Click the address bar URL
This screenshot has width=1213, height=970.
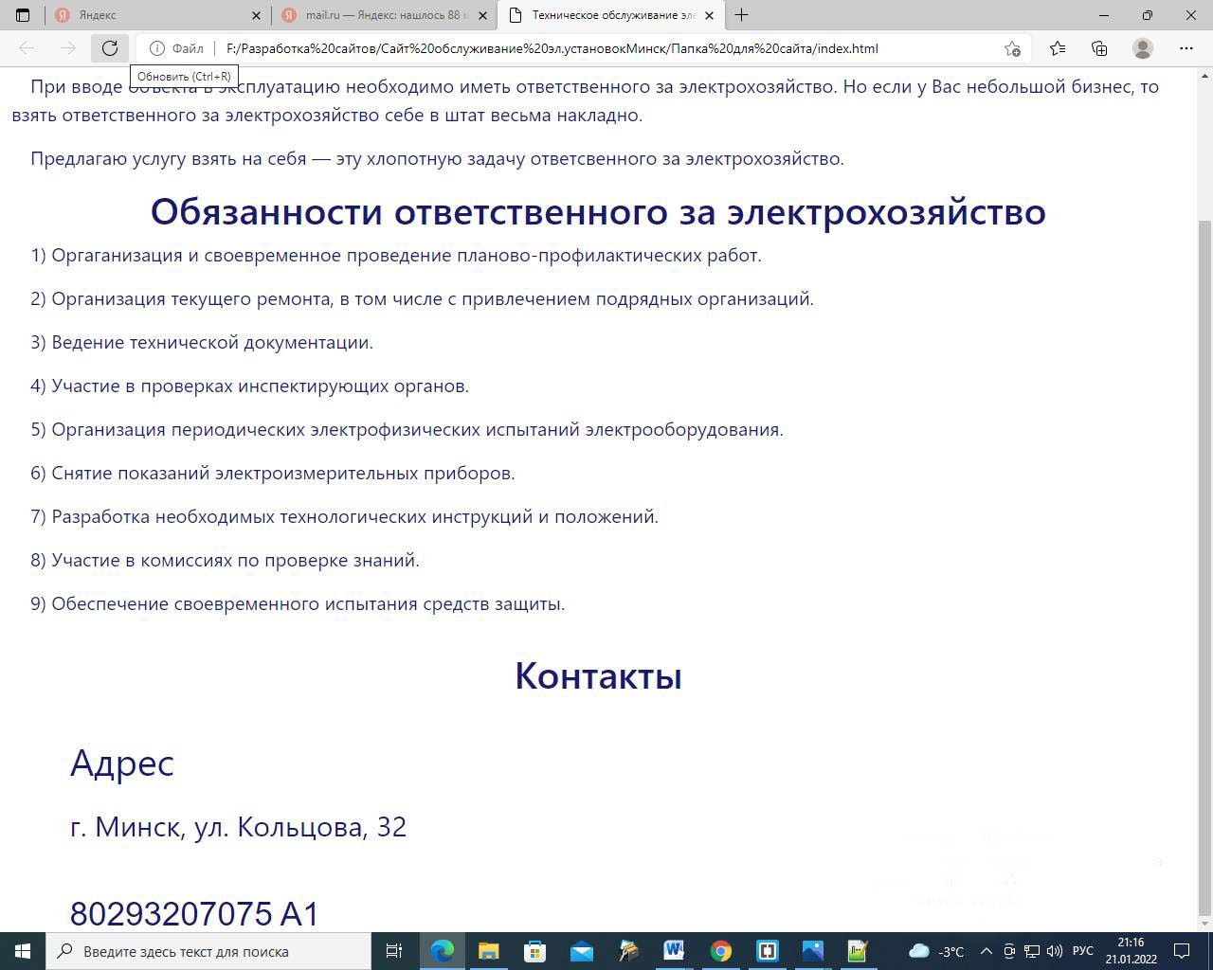[552, 48]
